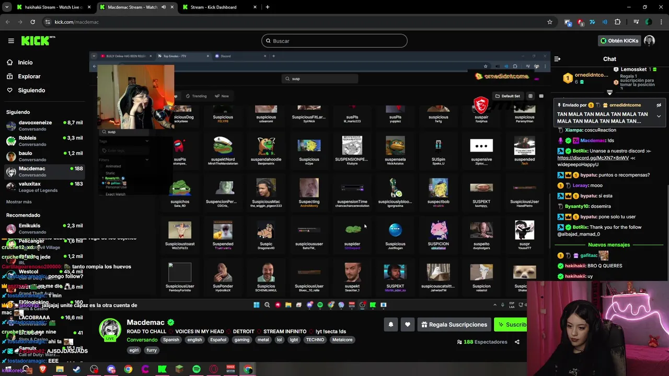Screen dimensions: 669x376
Task: Click Mostrar más in sidebar
Action: (19, 202)
